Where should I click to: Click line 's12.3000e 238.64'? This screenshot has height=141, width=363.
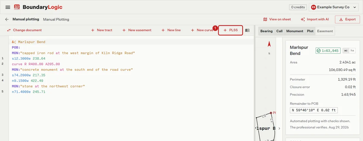click(29, 59)
